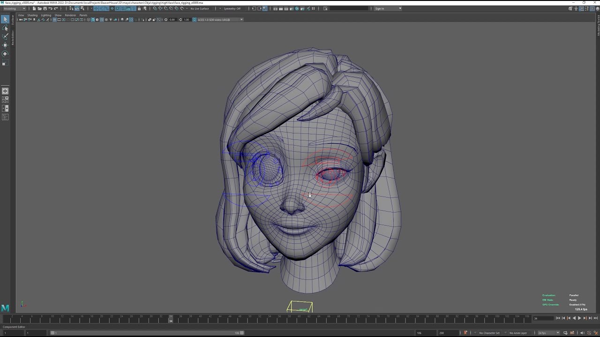Open the View panel menu

coord(21,15)
